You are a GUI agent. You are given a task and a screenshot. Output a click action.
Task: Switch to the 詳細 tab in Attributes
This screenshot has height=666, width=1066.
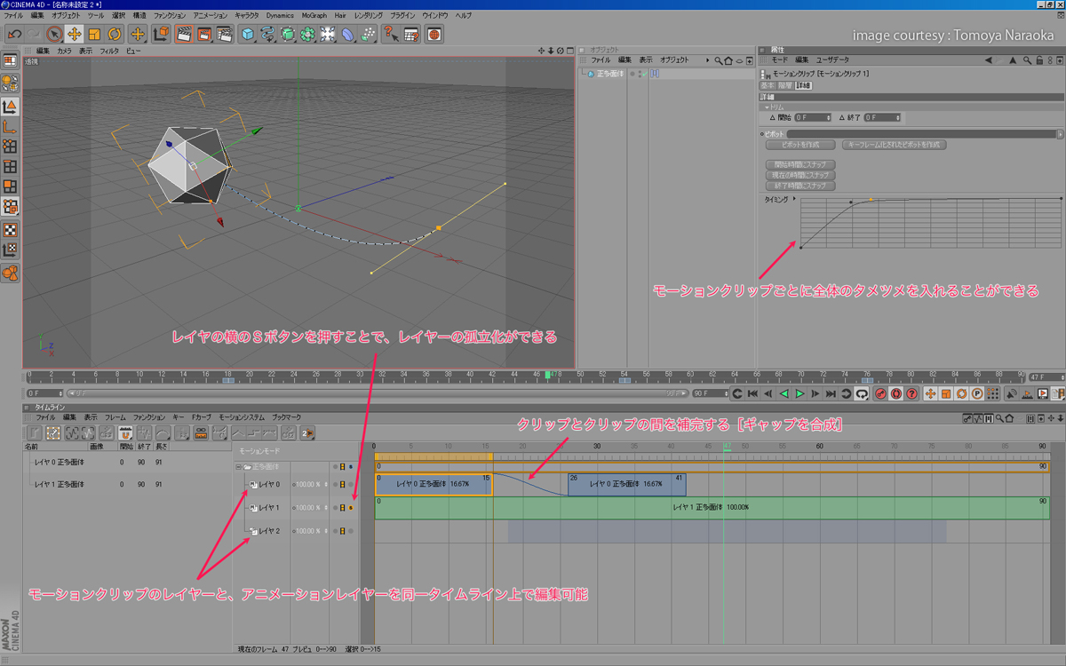tap(803, 85)
